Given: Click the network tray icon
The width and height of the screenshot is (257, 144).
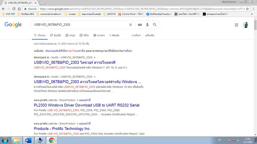Looking at the screenshot, I should click(234, 140).
